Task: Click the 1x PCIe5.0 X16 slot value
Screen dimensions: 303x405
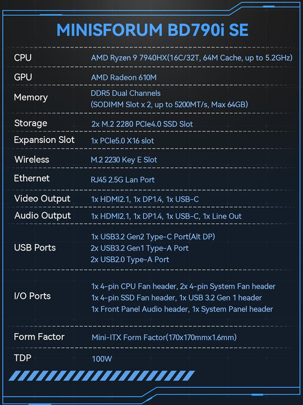Action: [x=122, y=141]
